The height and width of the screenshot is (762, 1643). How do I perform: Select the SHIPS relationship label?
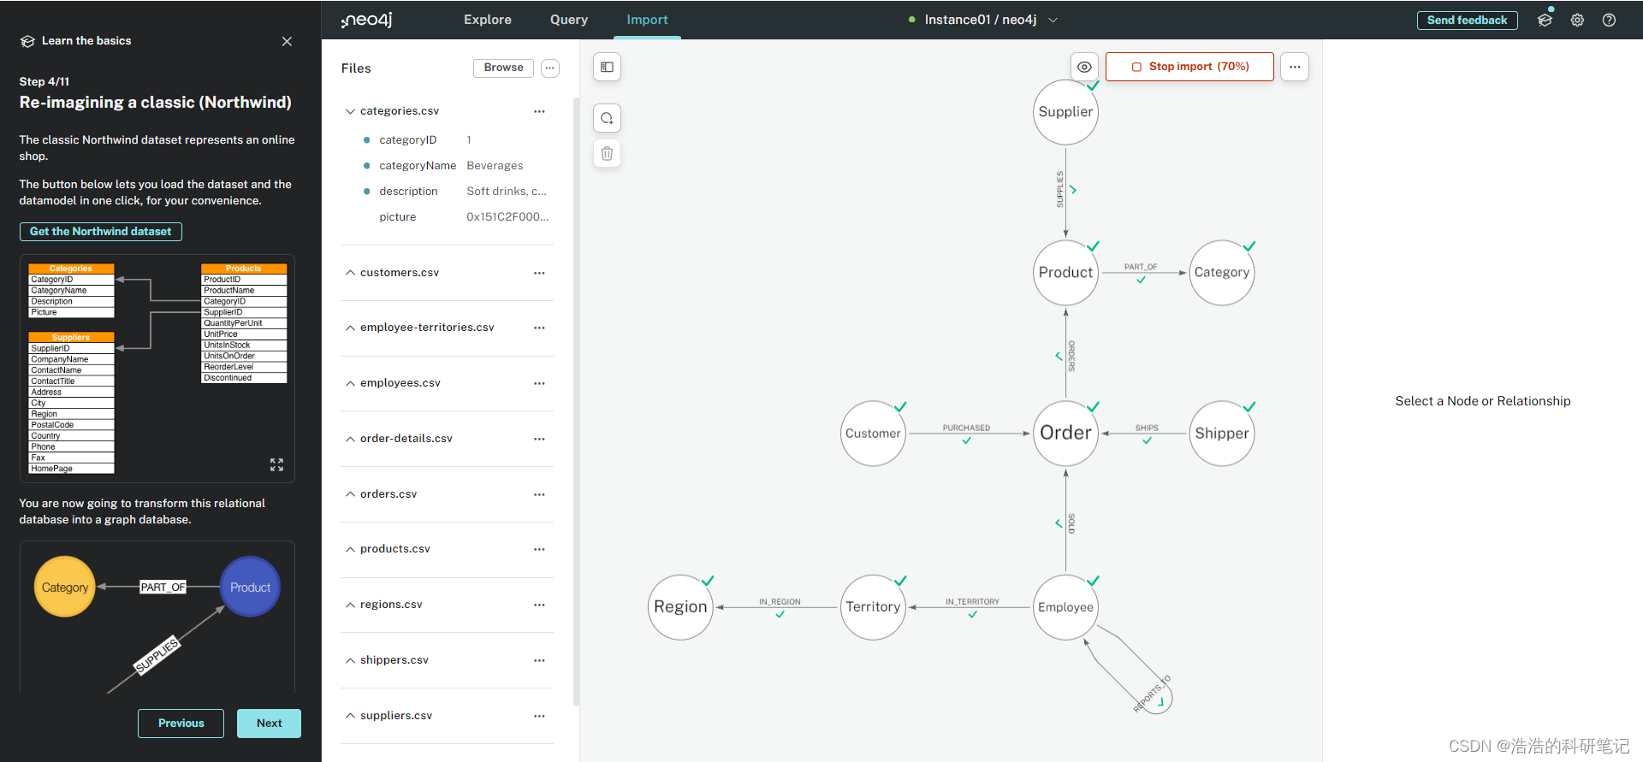point(1147,428)
